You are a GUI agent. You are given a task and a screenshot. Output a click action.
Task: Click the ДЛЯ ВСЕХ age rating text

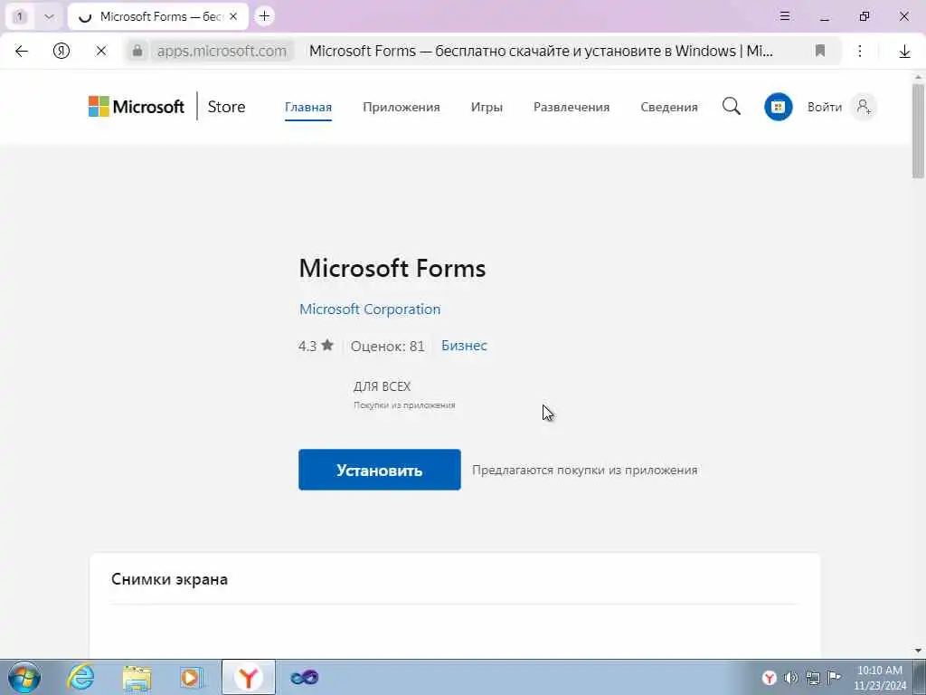(x=383, y=386)
